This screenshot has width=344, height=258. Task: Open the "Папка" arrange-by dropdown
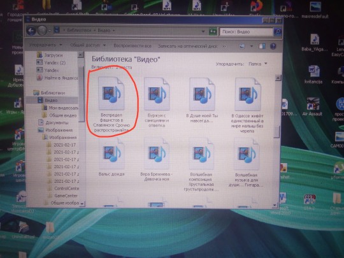tap(258, 64)
